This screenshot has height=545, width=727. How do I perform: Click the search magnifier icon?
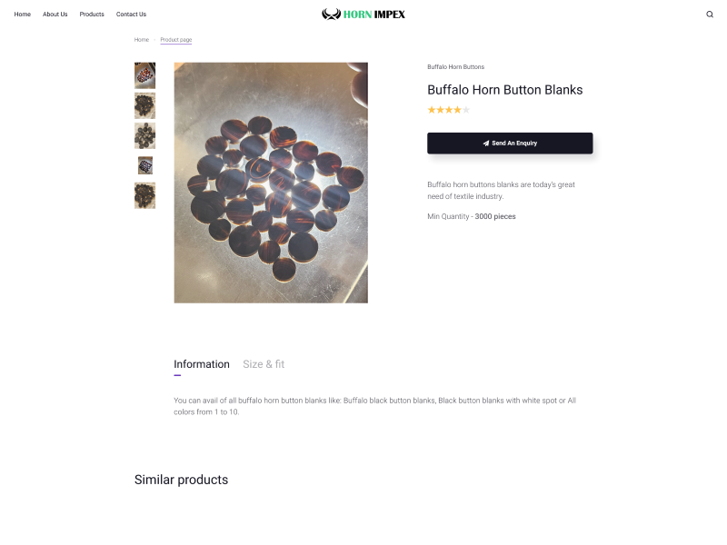tap(710, 15)
